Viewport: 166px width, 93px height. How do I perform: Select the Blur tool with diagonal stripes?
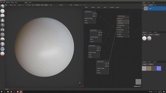click(2, 35)
